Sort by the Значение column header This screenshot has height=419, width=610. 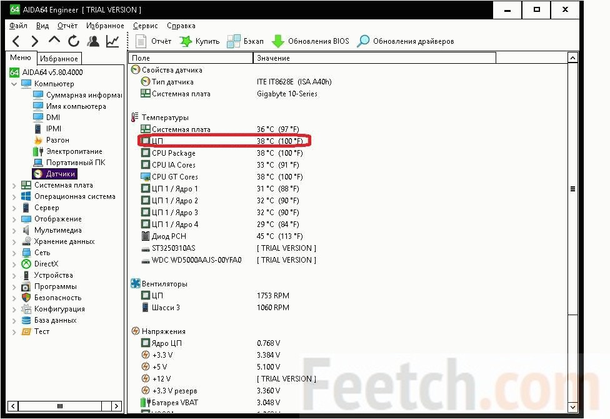[374, 58]
